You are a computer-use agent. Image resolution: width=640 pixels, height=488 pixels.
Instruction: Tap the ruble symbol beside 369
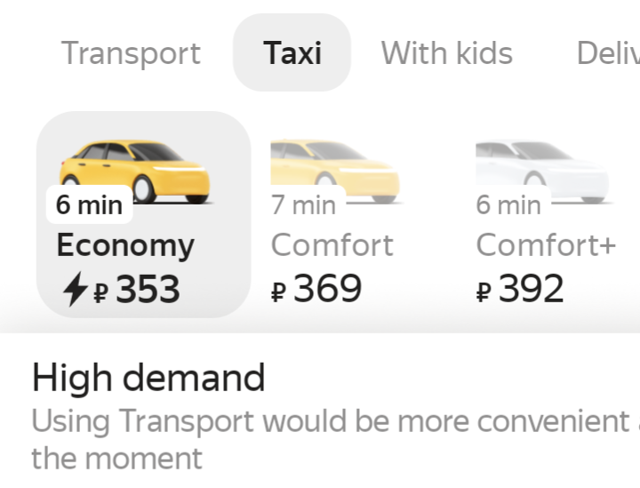(x=279, y=292)
